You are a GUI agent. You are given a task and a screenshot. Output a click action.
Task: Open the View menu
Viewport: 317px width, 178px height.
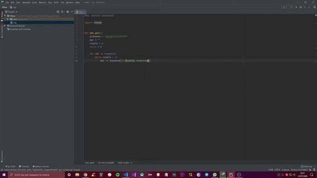[18, 2]
